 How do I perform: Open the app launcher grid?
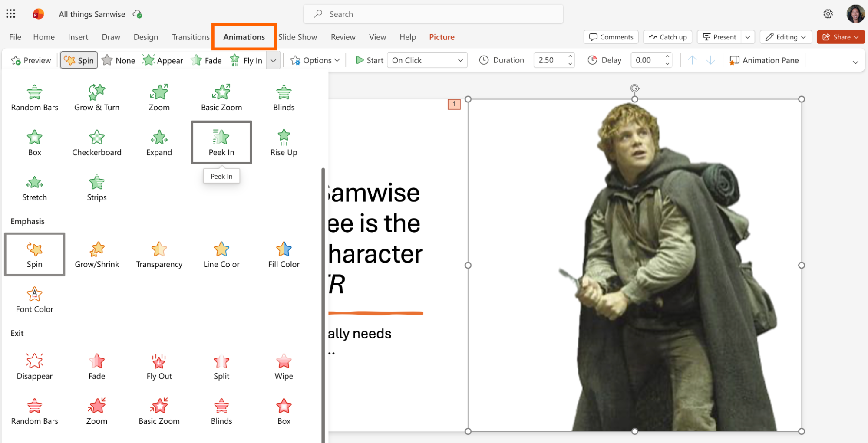(x=11, y=14)
